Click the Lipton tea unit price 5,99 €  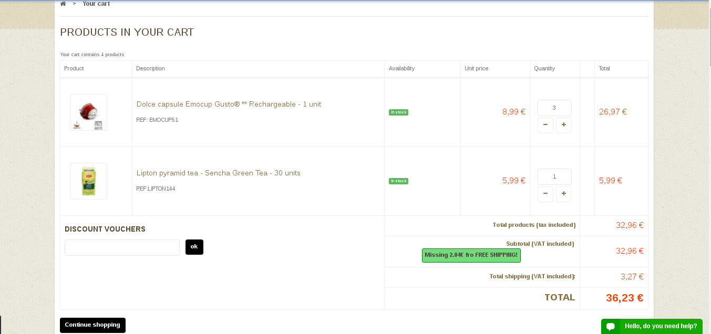click(514, 181)
